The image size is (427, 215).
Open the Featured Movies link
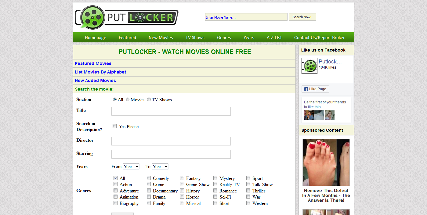93,63
